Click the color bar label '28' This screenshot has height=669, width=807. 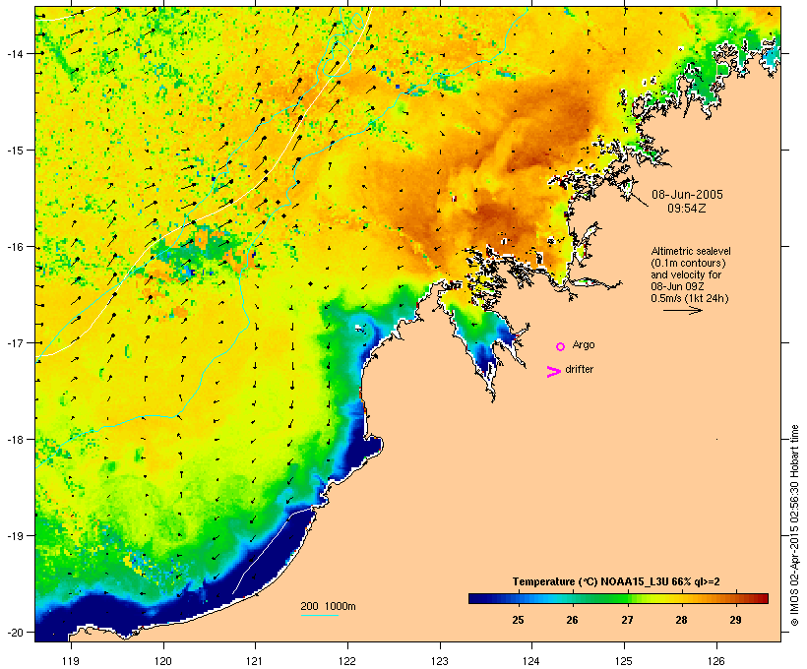coord(681,620)
